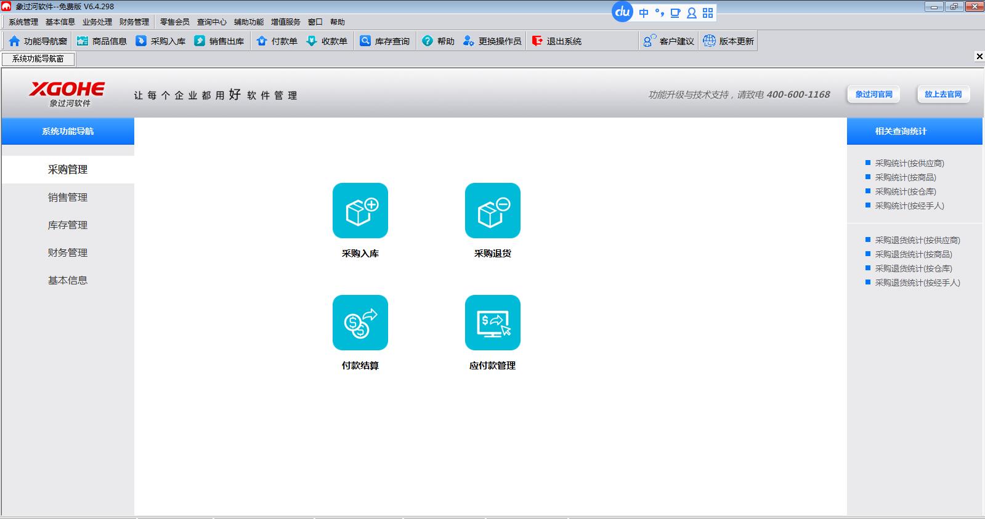Click the 销售出库 toolbar icon
985x519 pixels.
point(200,41)
